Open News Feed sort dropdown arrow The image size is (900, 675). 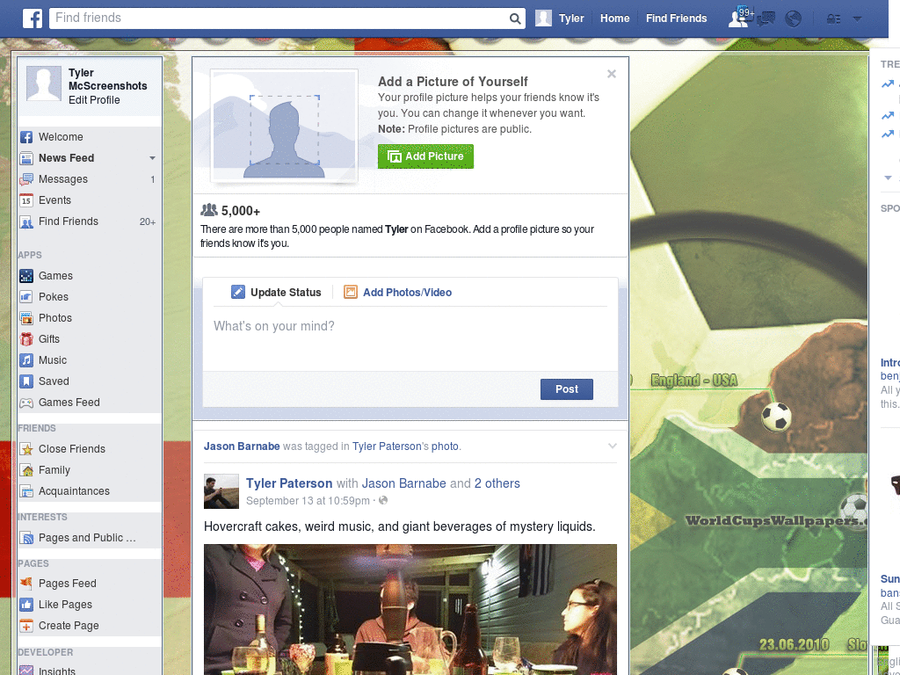point(152,158)
